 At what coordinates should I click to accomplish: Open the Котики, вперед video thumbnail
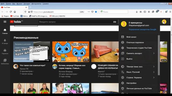pyautogui.click(x=71, y=52)
